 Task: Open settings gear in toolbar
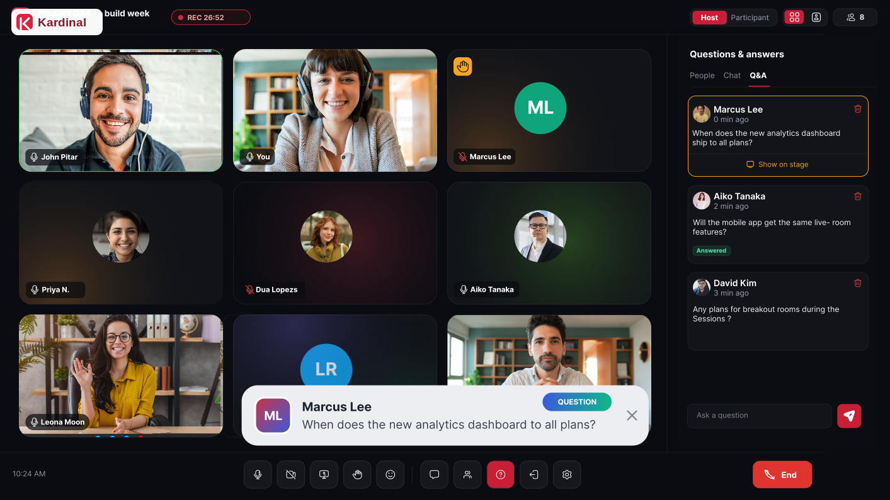[x=567, y=475]
